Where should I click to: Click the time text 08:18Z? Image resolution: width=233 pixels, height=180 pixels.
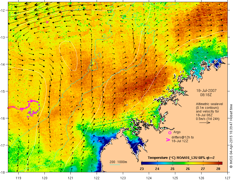pyautogui.click(x=206, y=94)
